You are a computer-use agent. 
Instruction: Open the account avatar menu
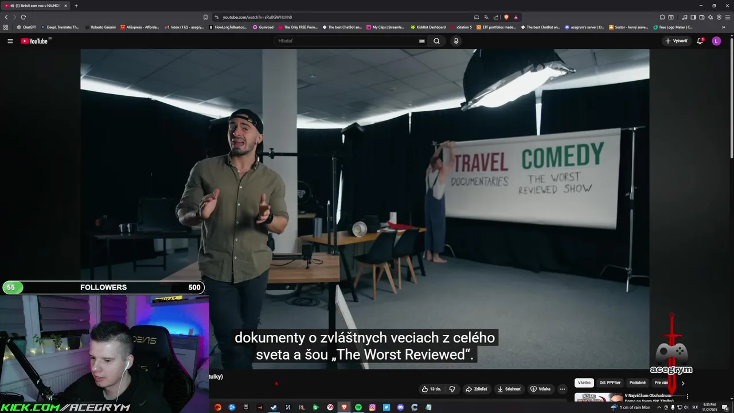coord(716,41)
